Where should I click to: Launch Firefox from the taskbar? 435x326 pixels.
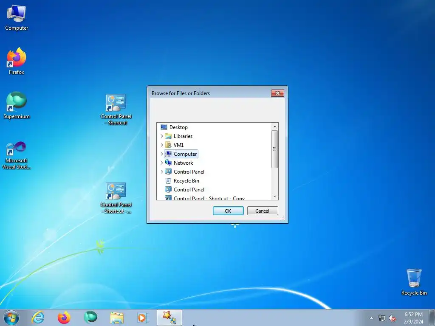(x=64, y=318)
